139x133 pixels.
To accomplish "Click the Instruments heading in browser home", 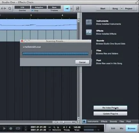I will click(x=102, y=21).
